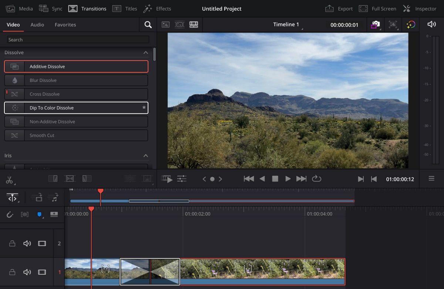Click the loop playback icon

click(316, 179)
